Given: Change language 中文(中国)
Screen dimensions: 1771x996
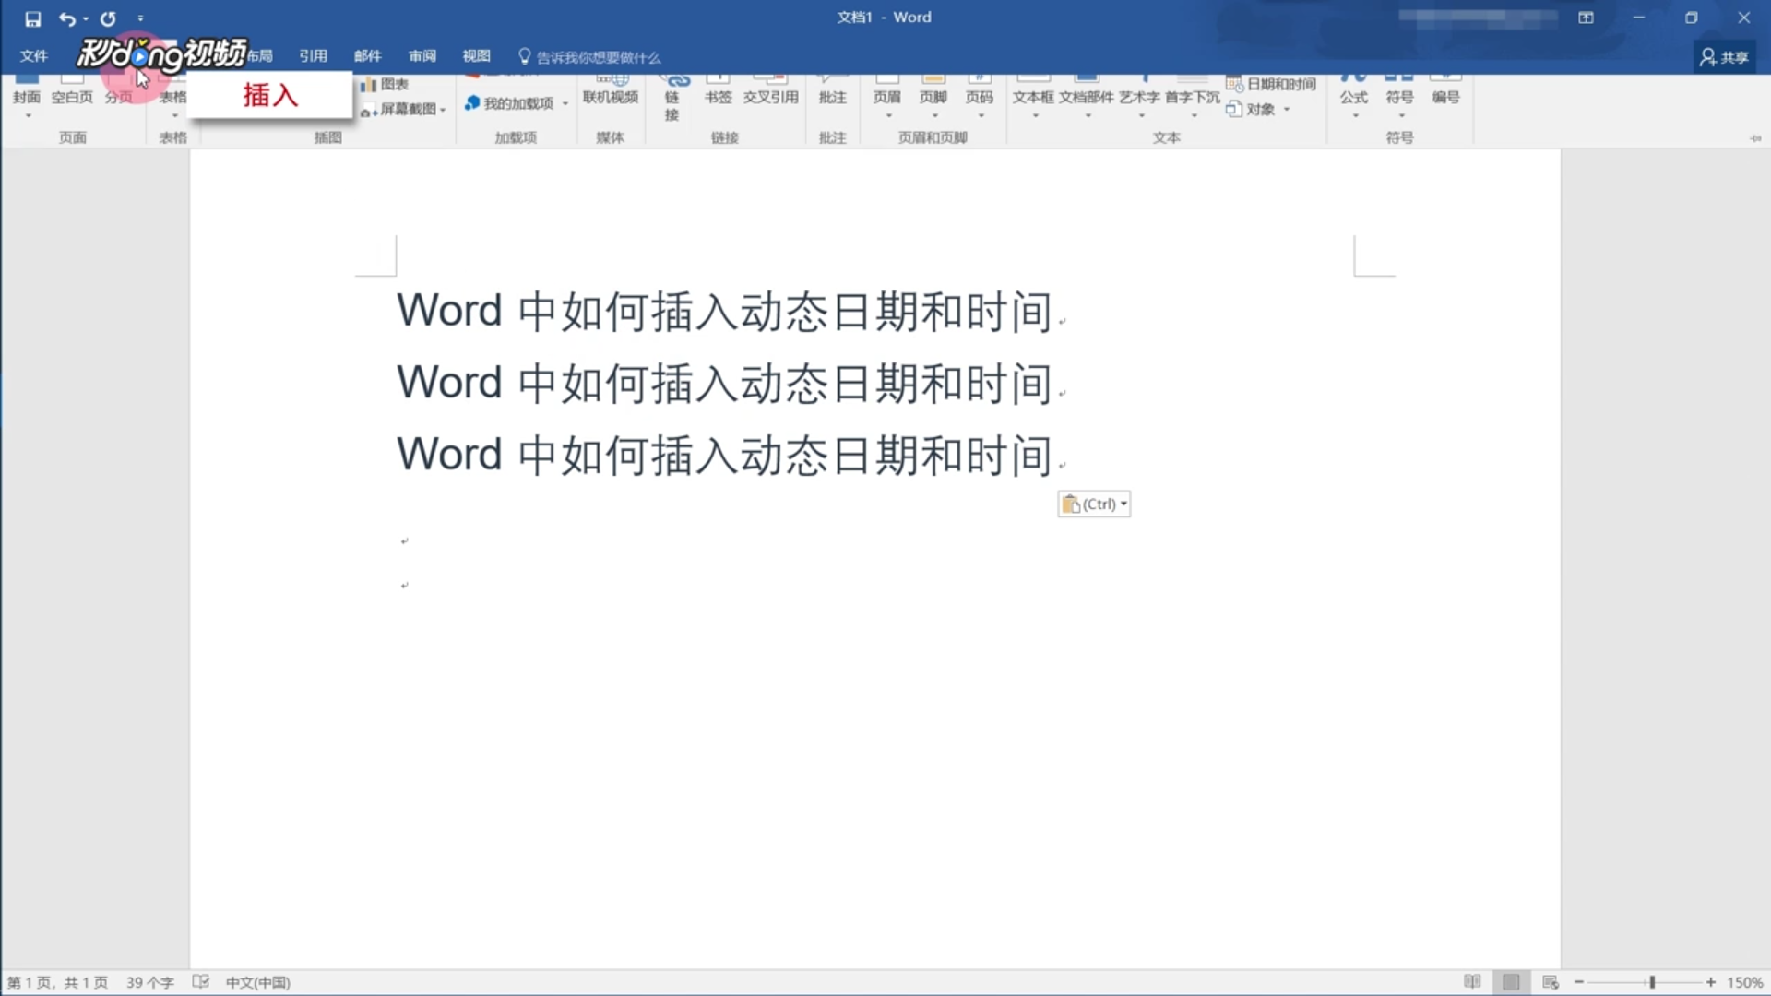Looking at the screenshot, I should coord(258,983).
